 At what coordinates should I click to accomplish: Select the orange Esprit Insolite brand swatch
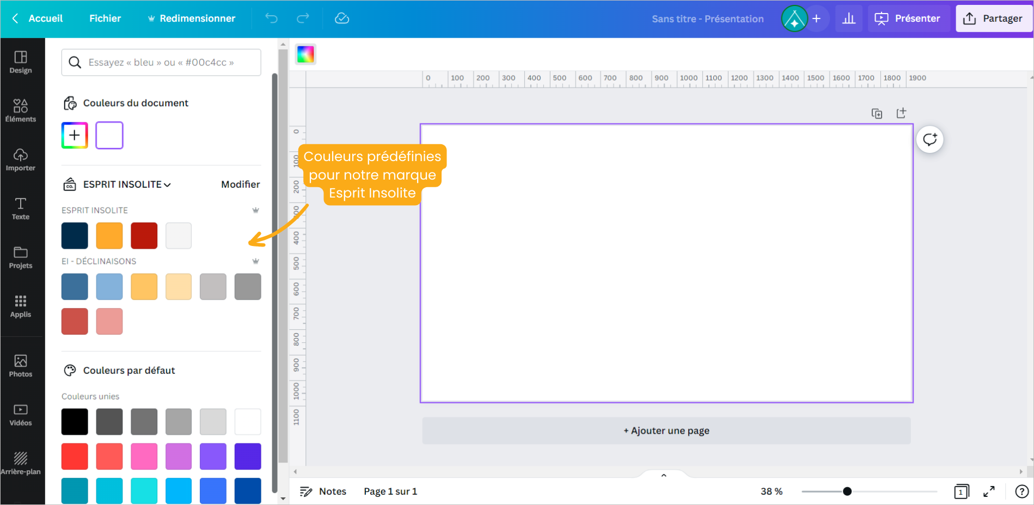(x=109, y=236)
